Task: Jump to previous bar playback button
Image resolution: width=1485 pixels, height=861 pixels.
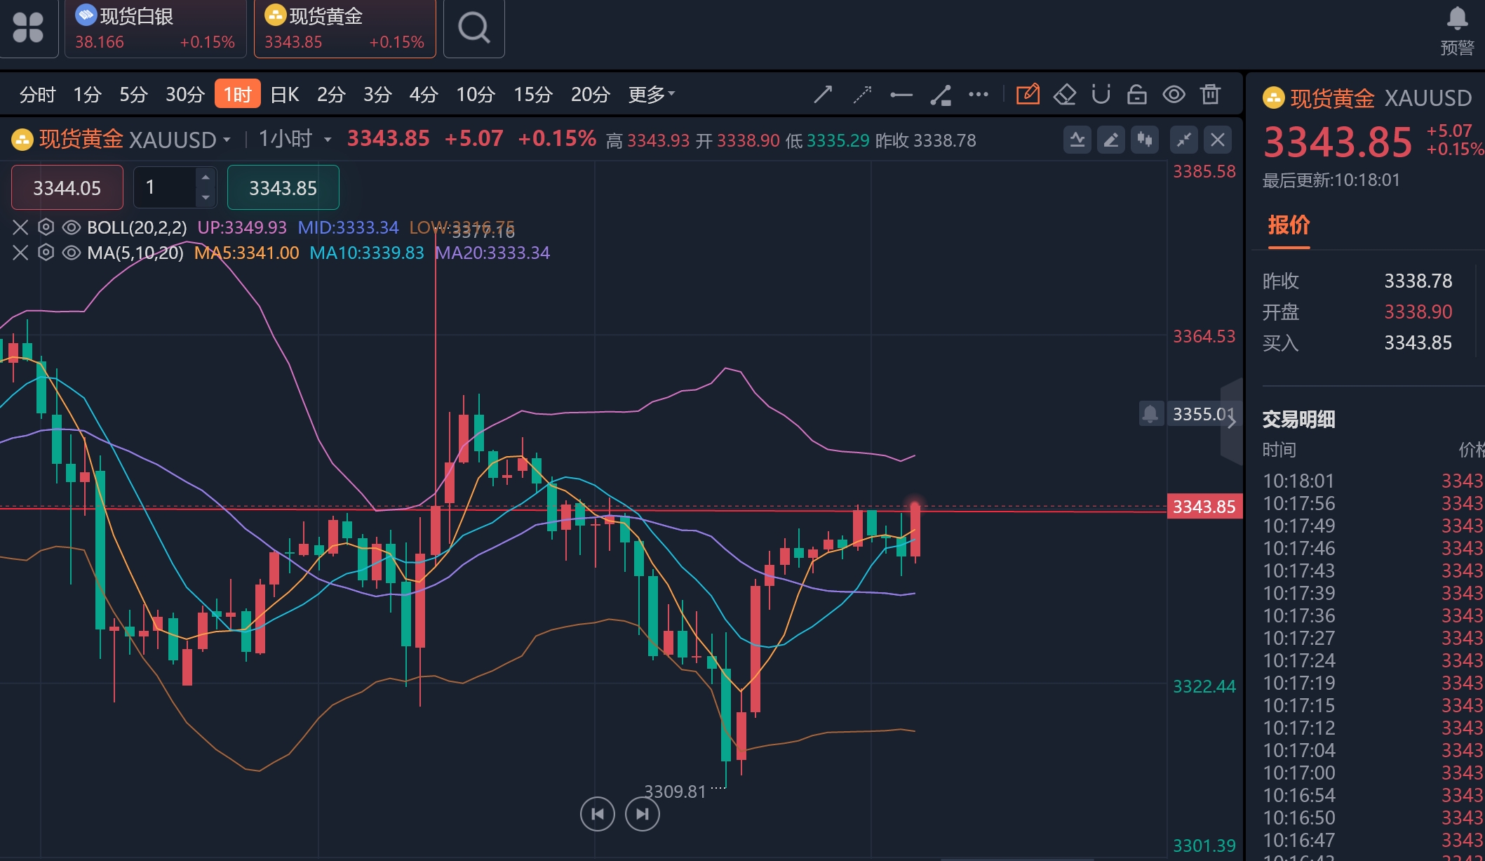Action: [598, 814]
